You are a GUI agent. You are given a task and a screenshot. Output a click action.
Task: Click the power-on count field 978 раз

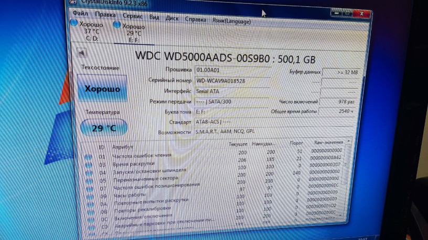(338, 102)
